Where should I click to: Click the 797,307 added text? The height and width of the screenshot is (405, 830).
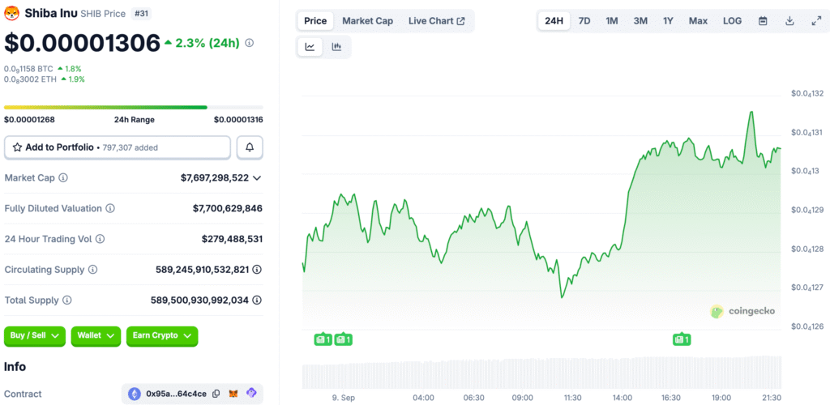[x=130, y=148]
